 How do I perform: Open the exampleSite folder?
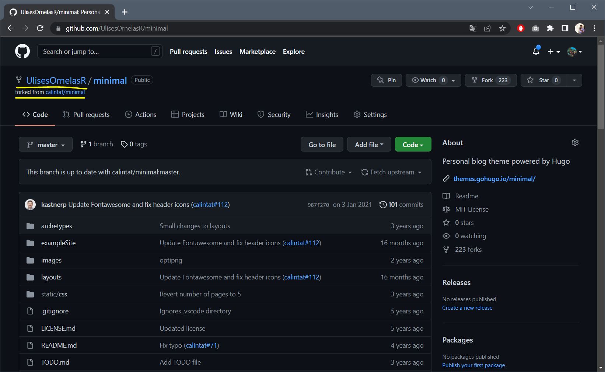pyautogui.click(x=58, y=243)
